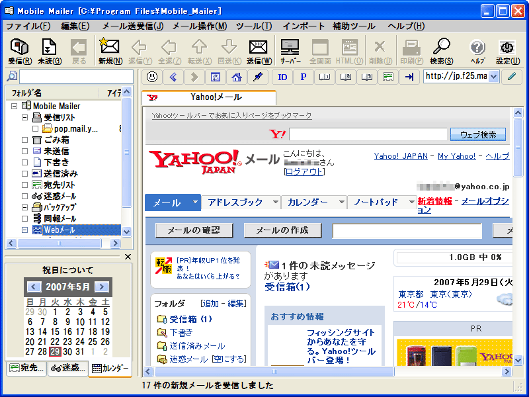The height and width of the screenshot is (397, 529).
Task: Click the Yahoo web search input field
Action: (368, 134)
